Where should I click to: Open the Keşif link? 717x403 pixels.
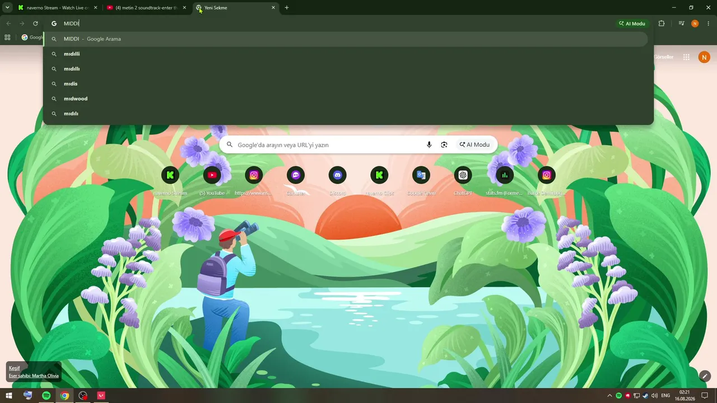click(14, 368)
